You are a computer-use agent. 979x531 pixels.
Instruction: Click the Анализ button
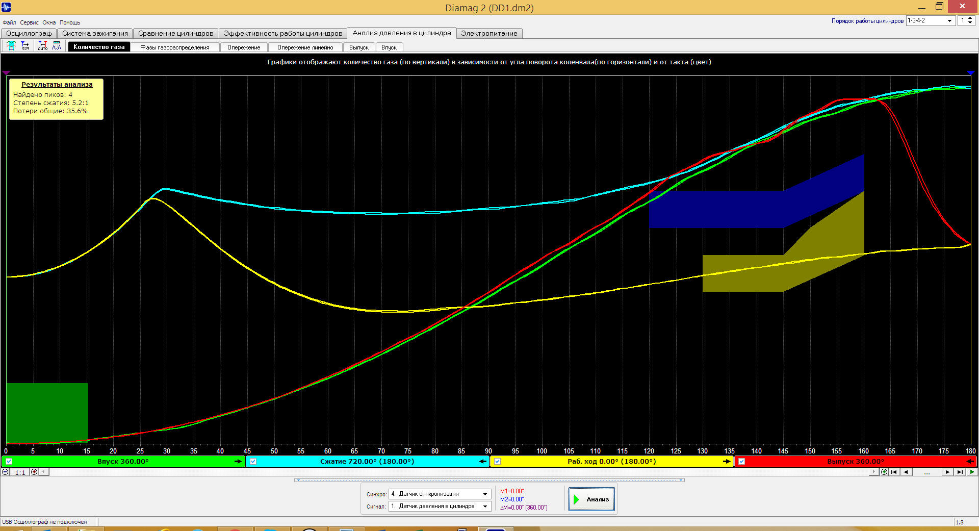[x=591, y=499]
